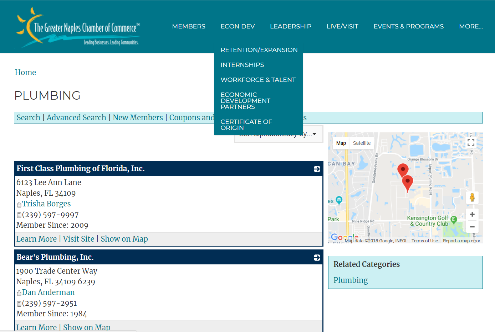Viewport: 495px width, 332px height.
Task: Click Report a map error
Action: (x=461, y=241)
